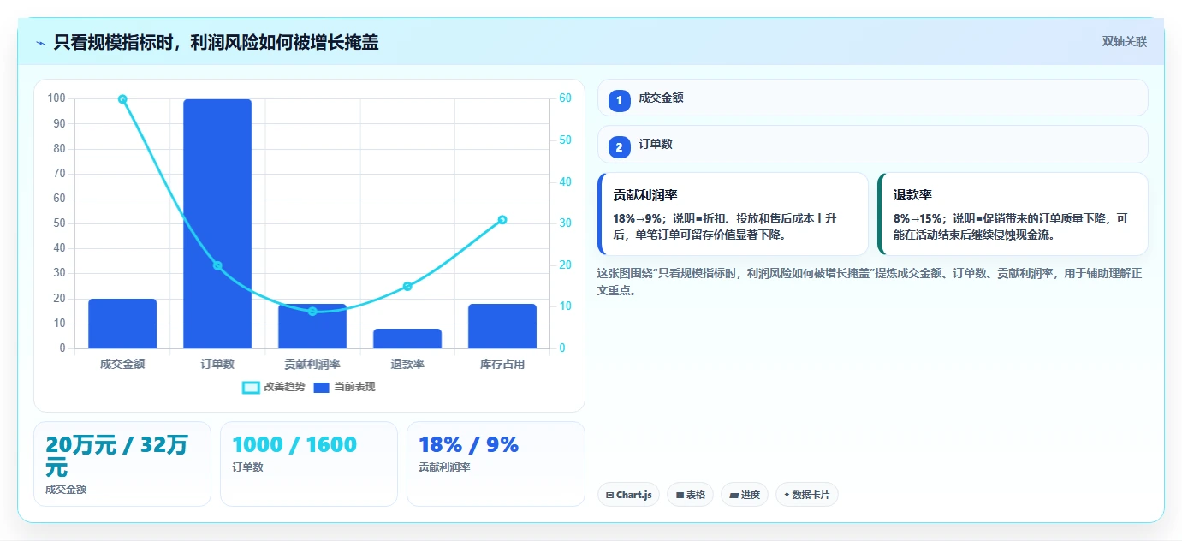
Task: Click the trend line point above 退款率
Action: coord(407,286)
